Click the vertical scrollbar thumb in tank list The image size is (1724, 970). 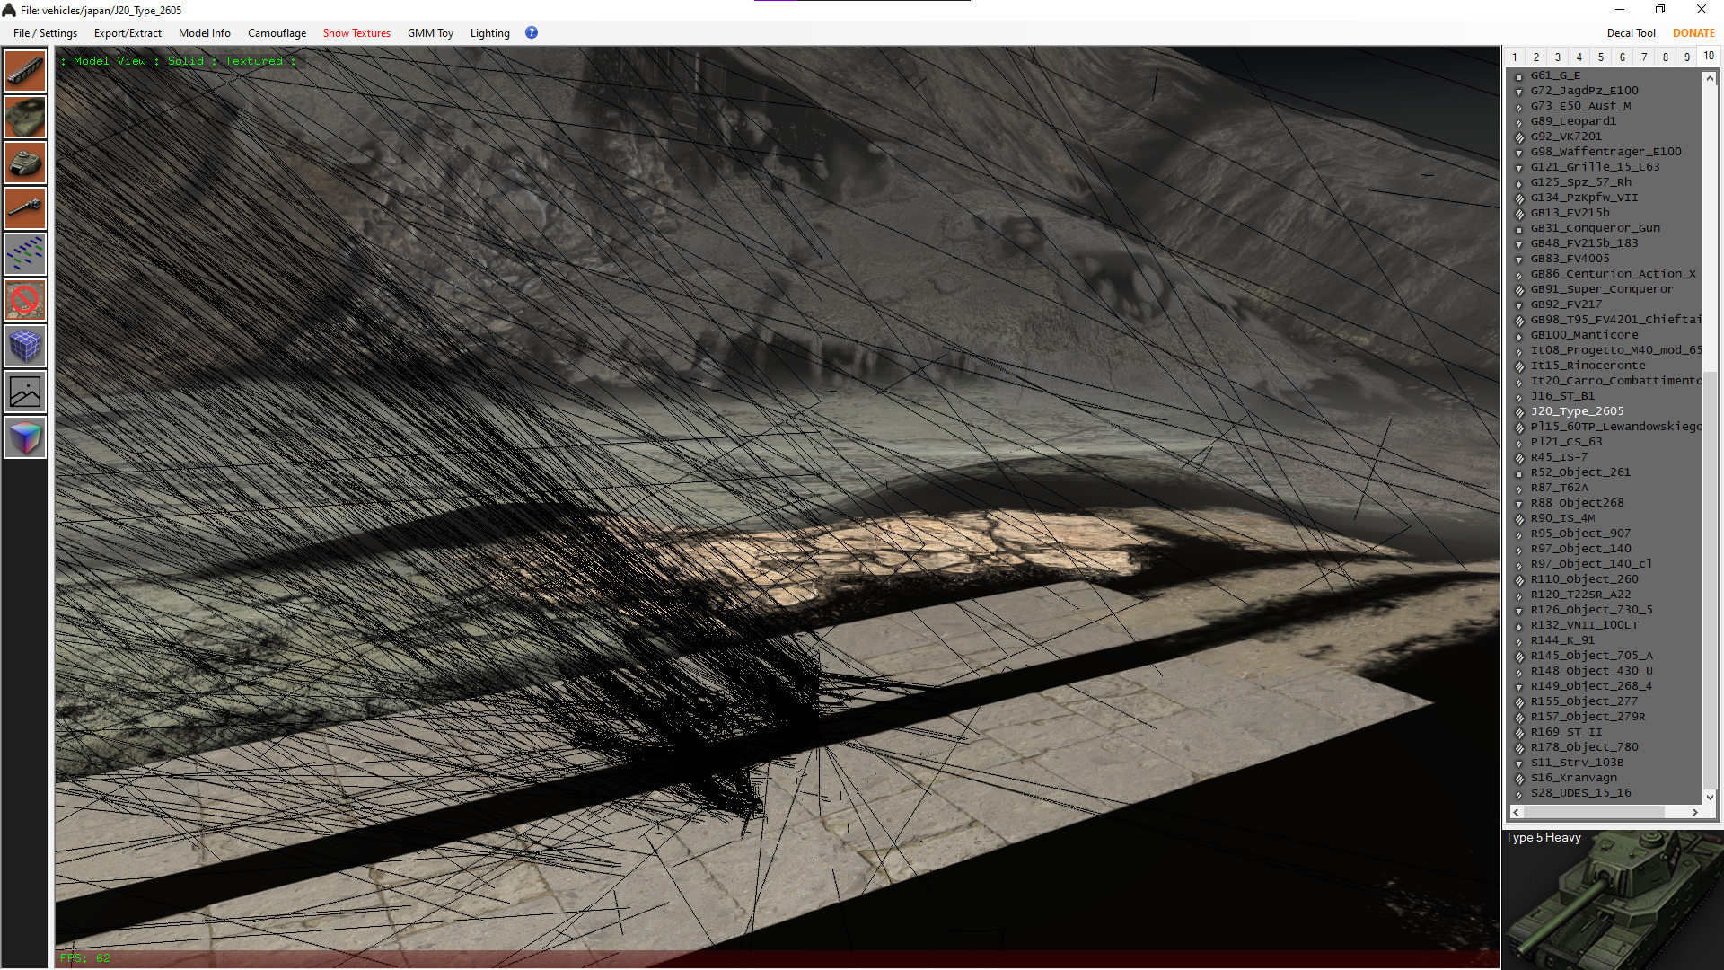[x=1710, y=578]
